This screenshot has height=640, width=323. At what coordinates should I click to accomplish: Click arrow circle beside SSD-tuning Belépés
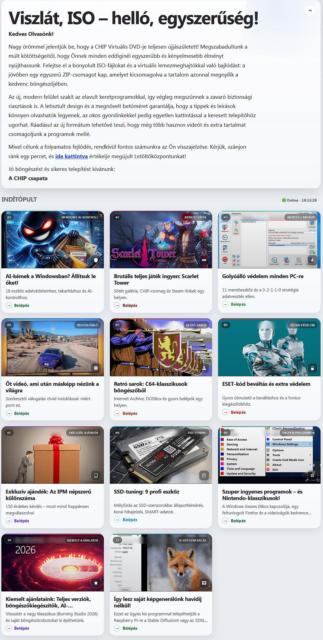point(117,520)
